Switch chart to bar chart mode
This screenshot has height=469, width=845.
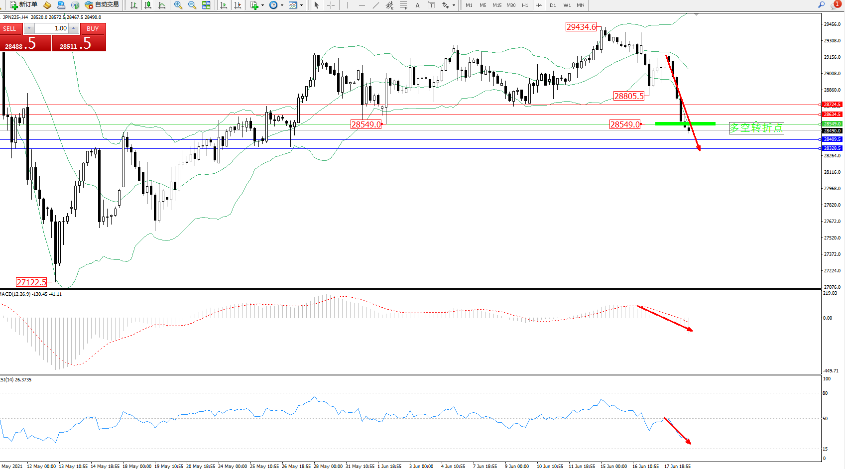pos(134,5)
